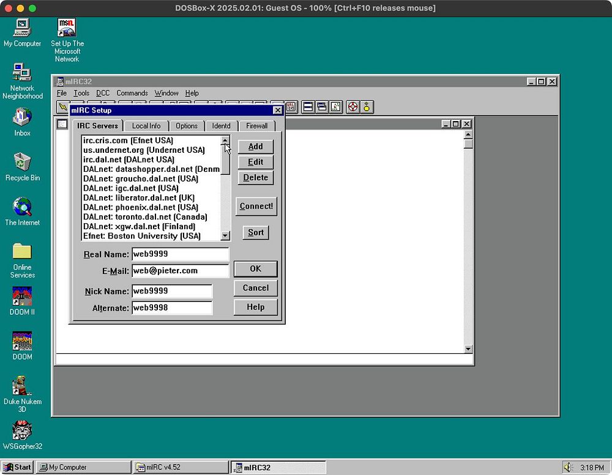The image size is (612, 475).
Task: Select the DOOM II desktop shortcut
Action: click(22, 296)
